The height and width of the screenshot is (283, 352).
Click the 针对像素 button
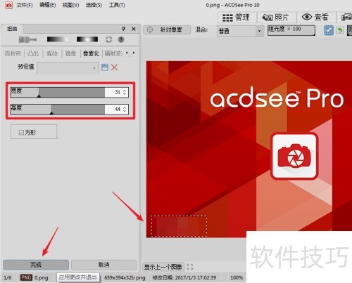167,29
